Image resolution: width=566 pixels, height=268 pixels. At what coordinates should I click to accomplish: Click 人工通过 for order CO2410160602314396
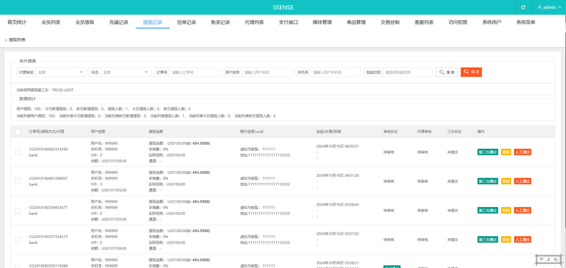tap(523, 152)
